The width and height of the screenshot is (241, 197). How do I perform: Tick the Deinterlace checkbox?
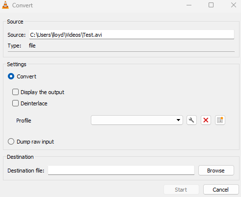click(x=15, y=103)
